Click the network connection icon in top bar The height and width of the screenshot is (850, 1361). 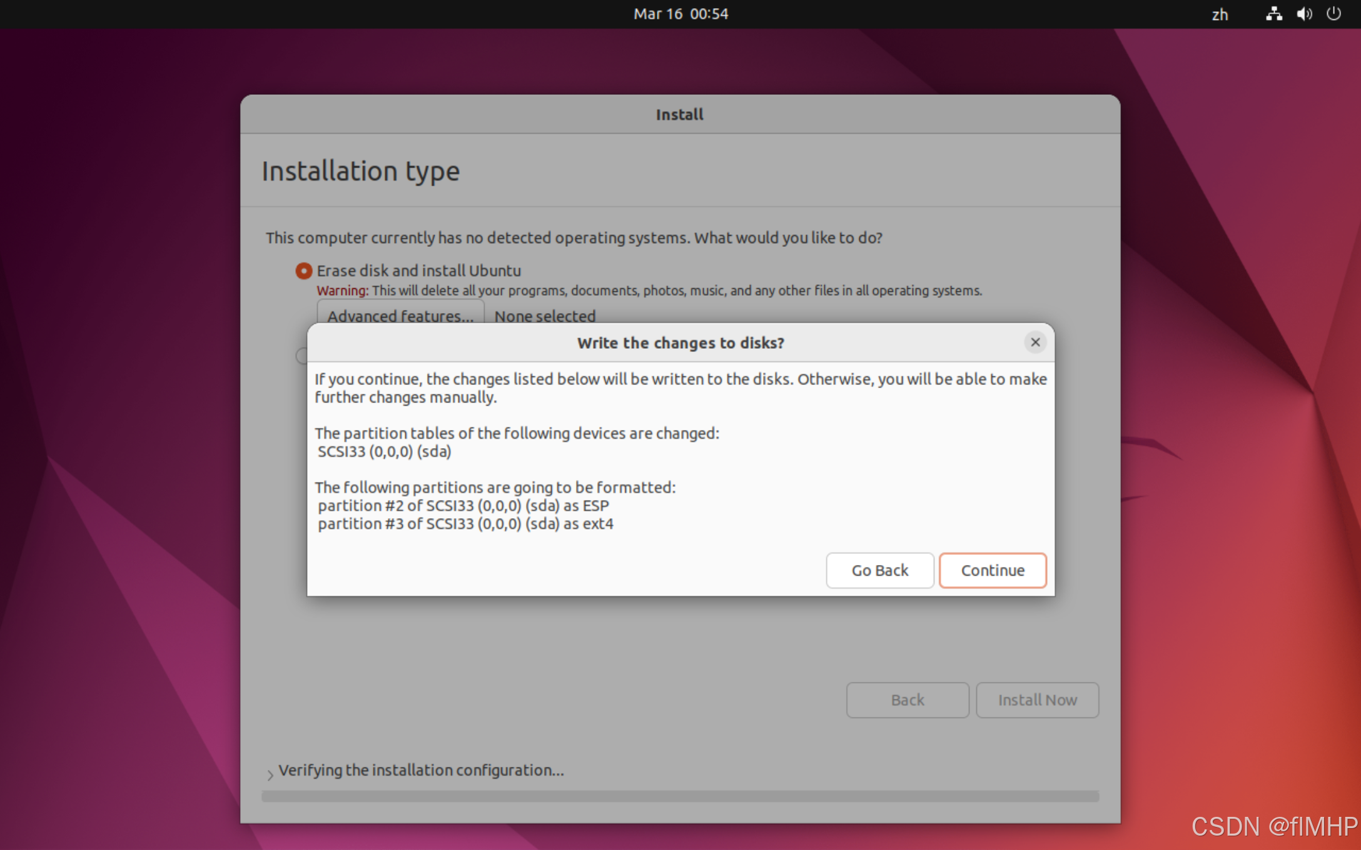pyautogui.click(x=1273, y=14)
